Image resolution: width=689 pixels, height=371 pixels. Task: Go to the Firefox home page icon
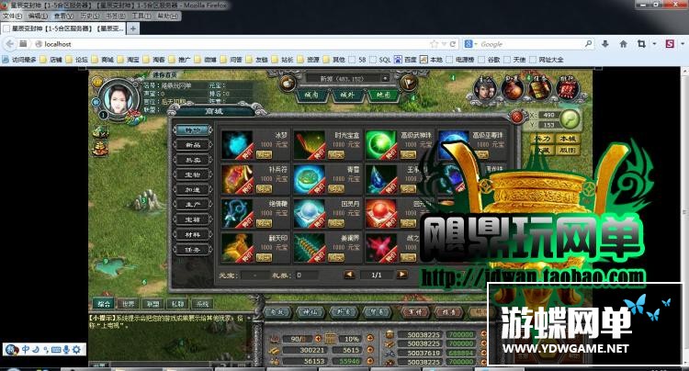coord(623,44)
